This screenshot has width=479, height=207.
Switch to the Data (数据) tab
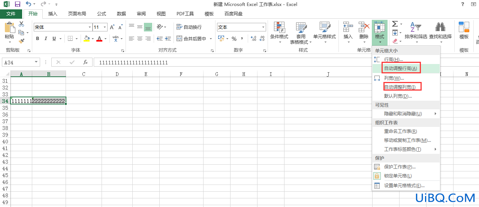pos(121,14)
